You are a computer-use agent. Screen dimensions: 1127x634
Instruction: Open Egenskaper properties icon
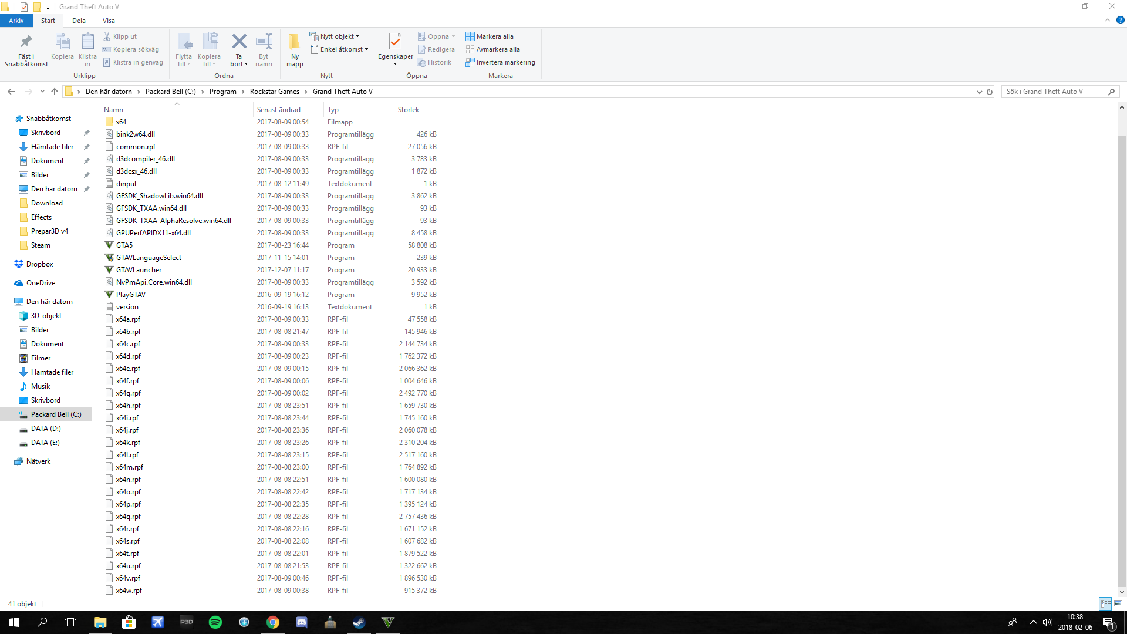[395, 42]
